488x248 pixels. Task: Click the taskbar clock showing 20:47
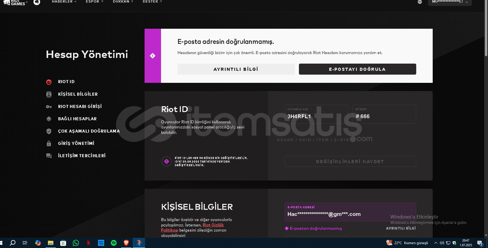pos(466,243)
